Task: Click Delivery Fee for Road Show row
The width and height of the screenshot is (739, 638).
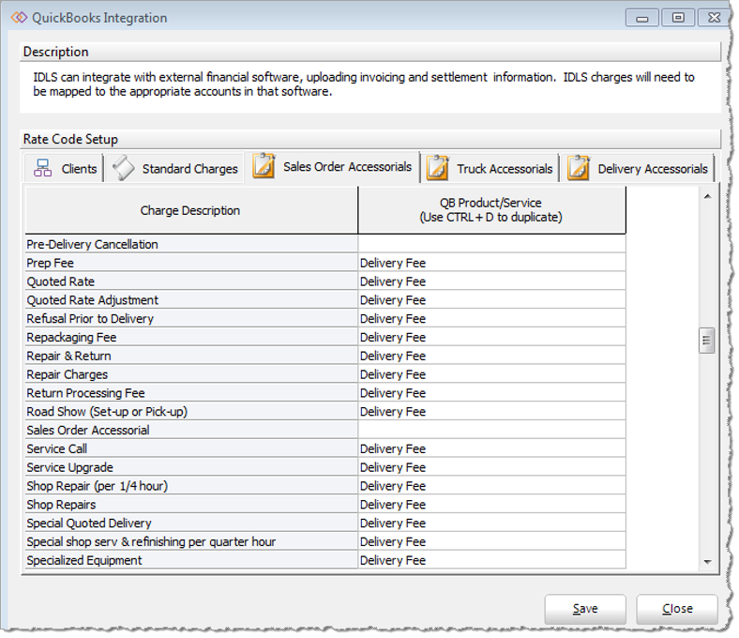Action: tap(491, 412)
